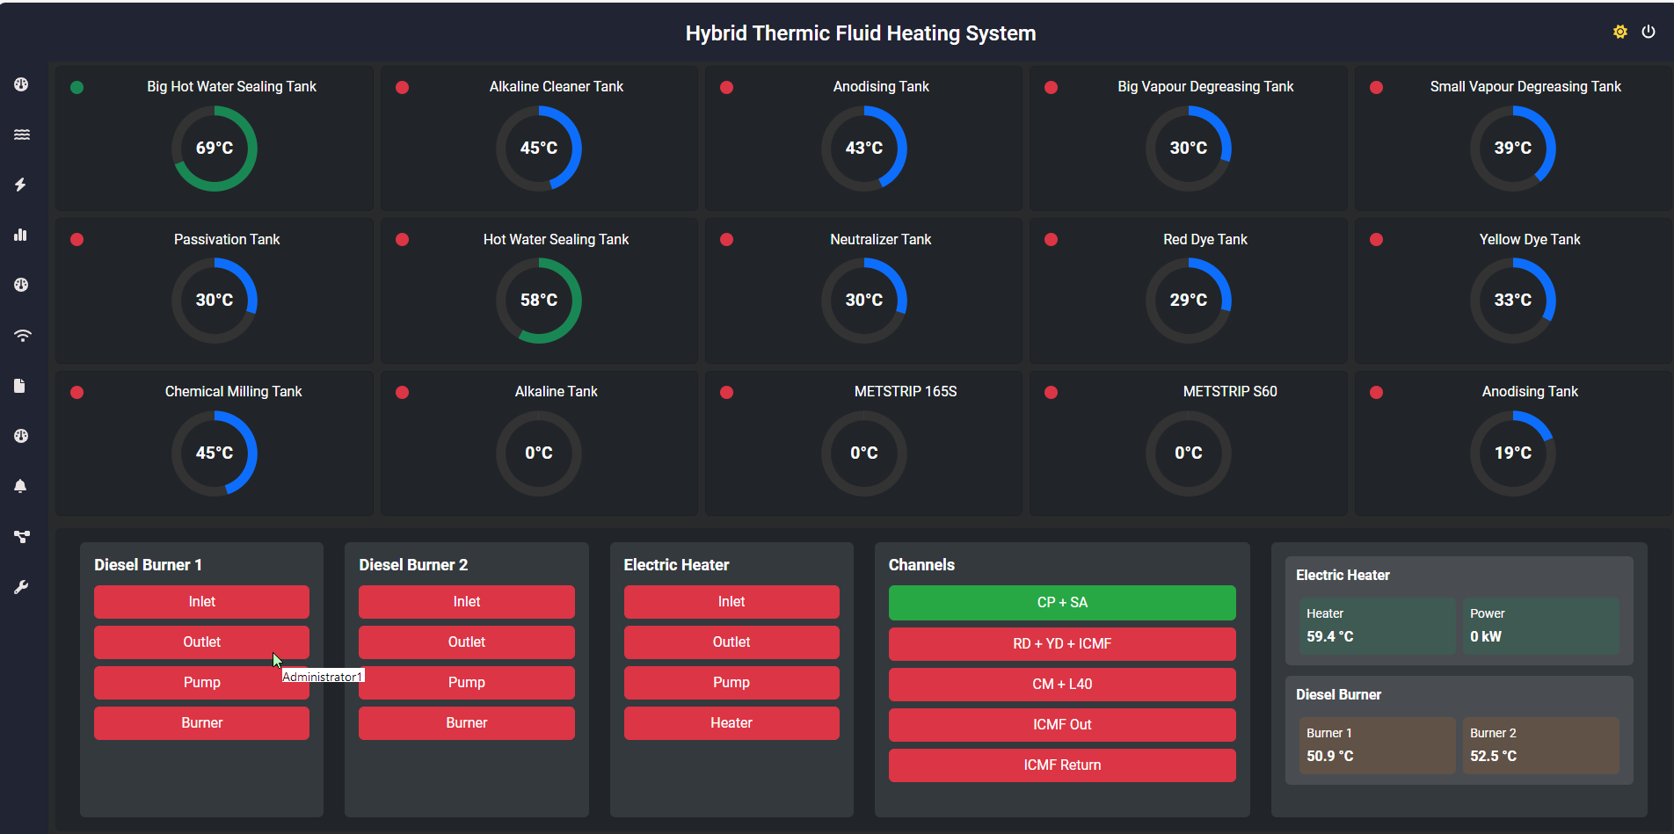Open the network flow diagram icon
This screenshot has width=1674, height=834.
(x=21, y=536)
